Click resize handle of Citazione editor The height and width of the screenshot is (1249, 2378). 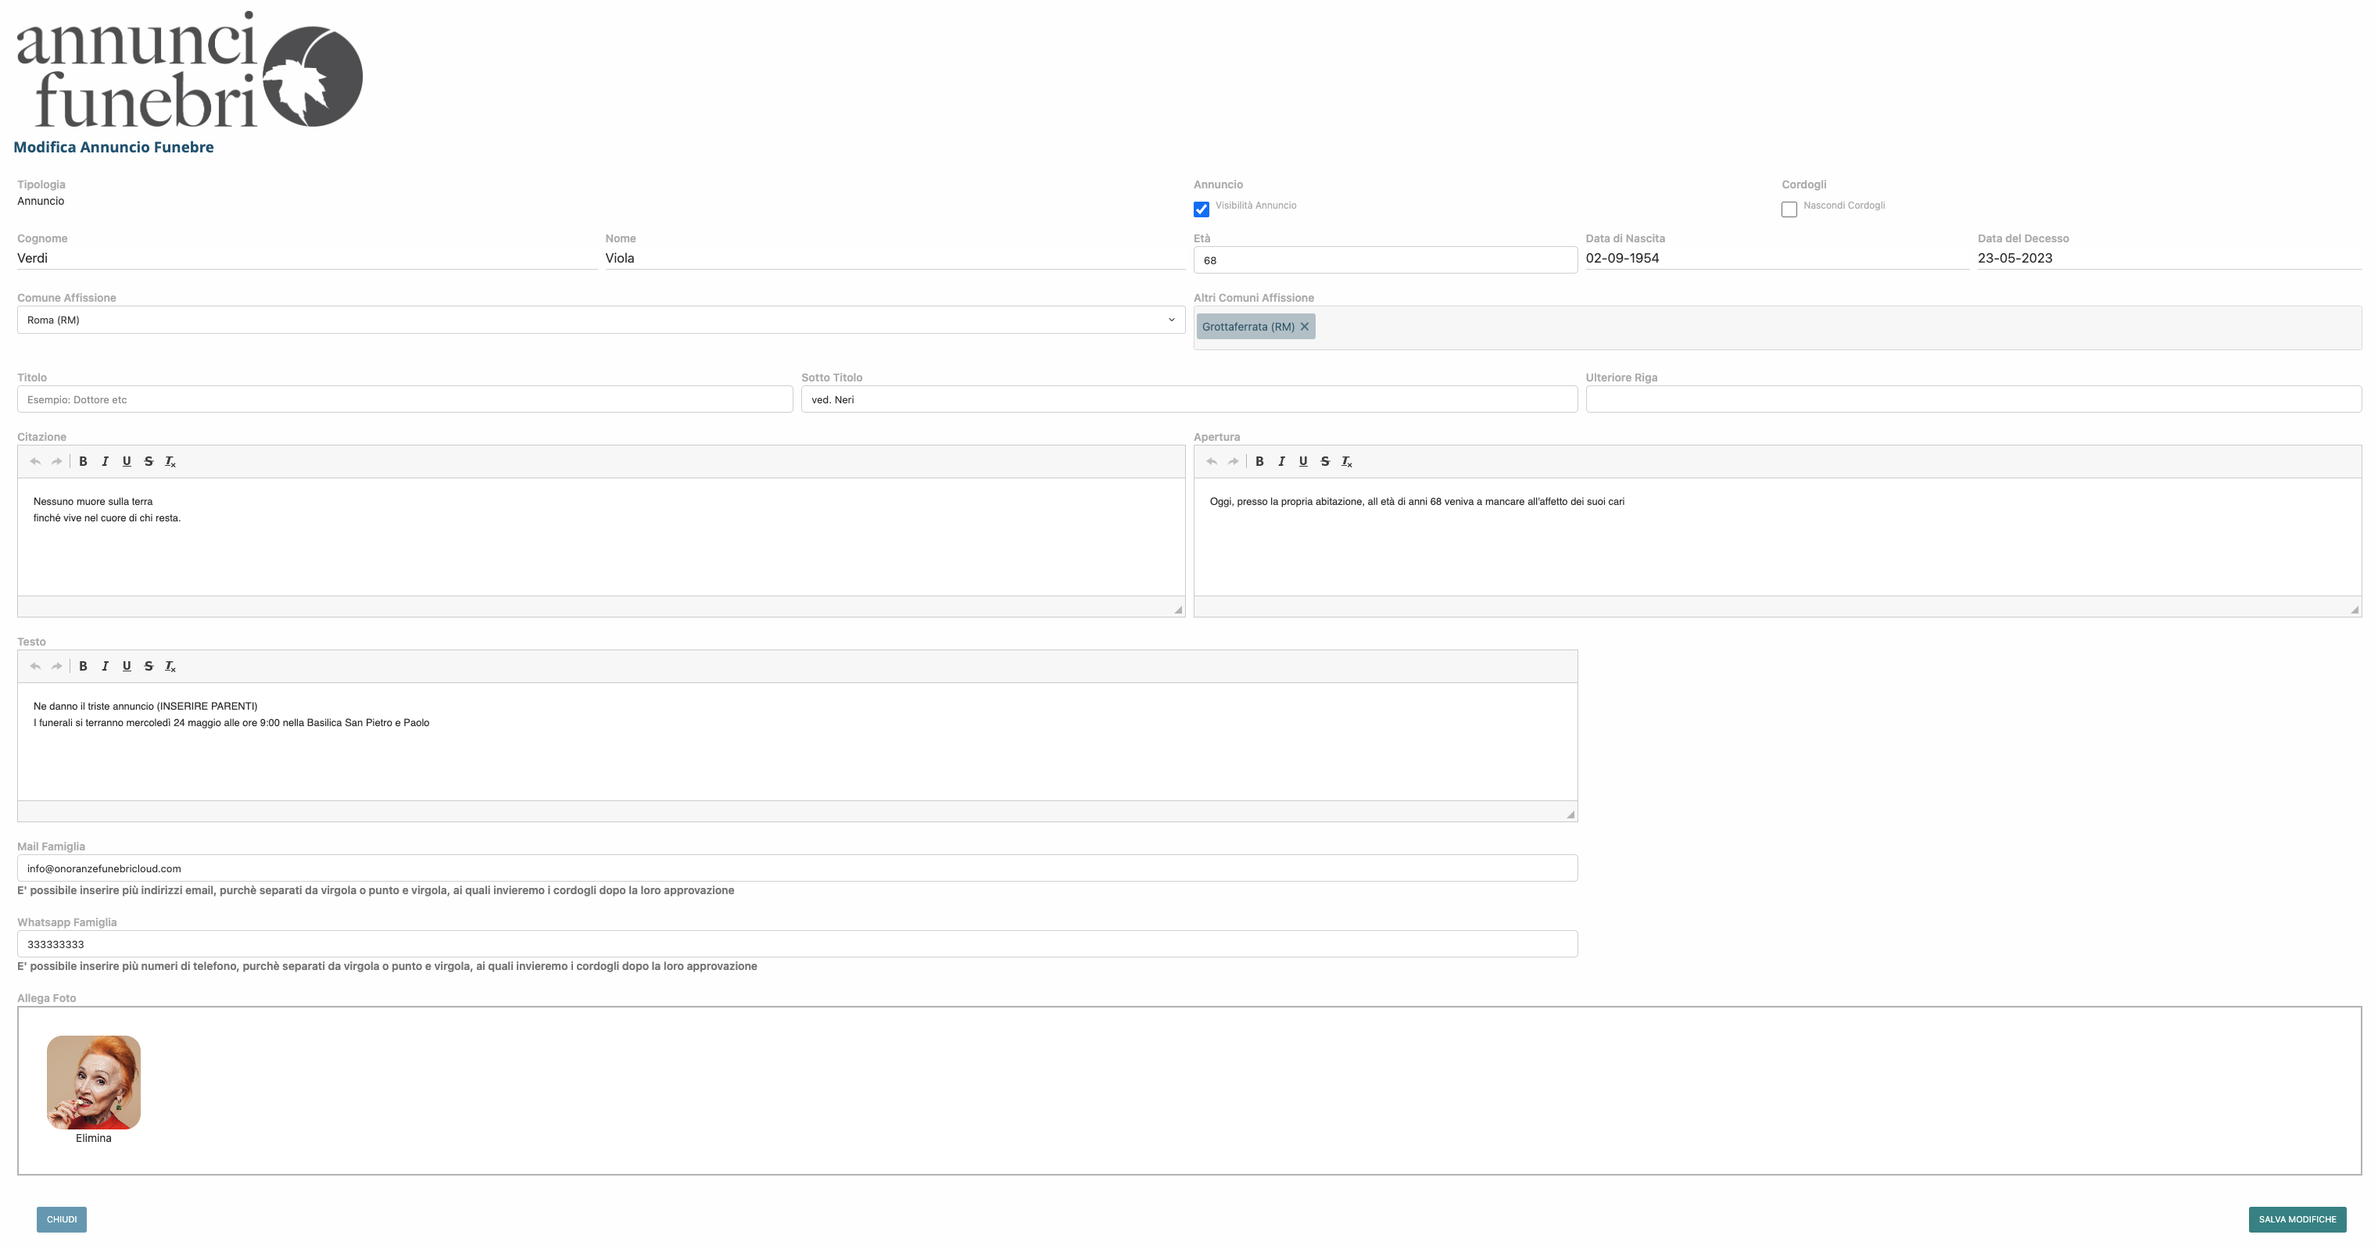1178,610
